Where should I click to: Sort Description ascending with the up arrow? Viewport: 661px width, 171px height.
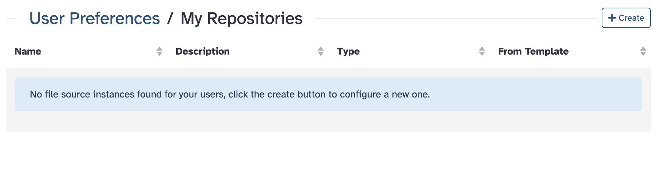[321, 49]
